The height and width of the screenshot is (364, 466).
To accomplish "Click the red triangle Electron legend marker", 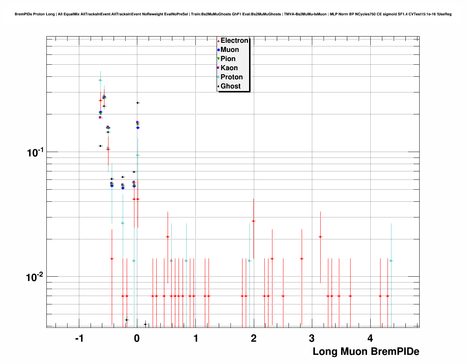I will click(x=218, y=41).
